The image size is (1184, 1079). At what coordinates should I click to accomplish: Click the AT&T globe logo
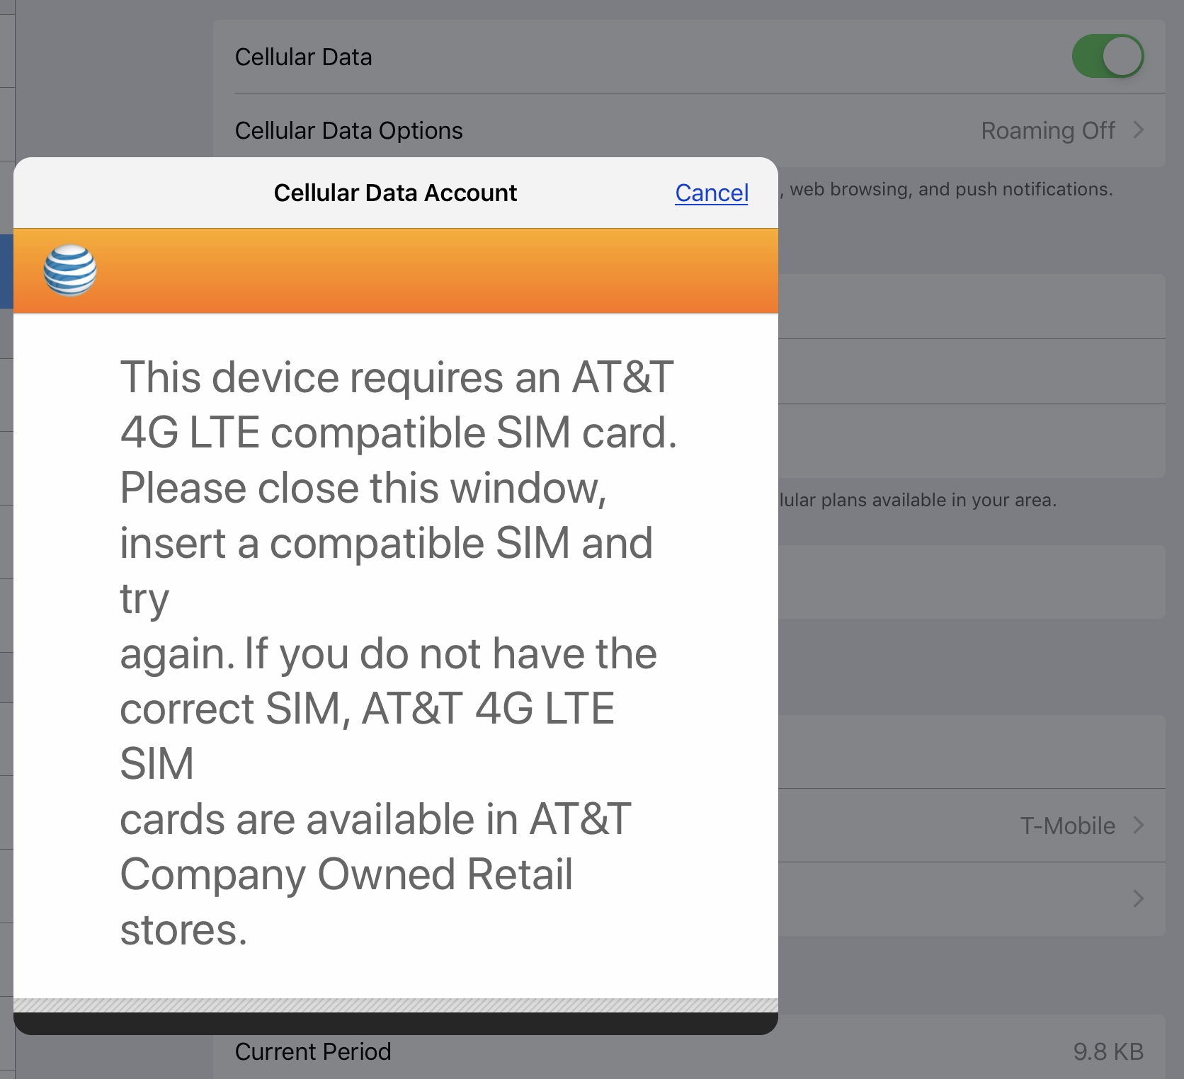(x=70, y=270)
